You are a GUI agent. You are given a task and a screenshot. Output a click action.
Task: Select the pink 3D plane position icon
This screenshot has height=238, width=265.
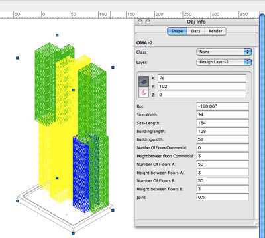click(144, 92)
